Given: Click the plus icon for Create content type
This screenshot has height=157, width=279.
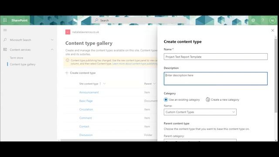Looking at the screenshot, I should coord(67,73).
